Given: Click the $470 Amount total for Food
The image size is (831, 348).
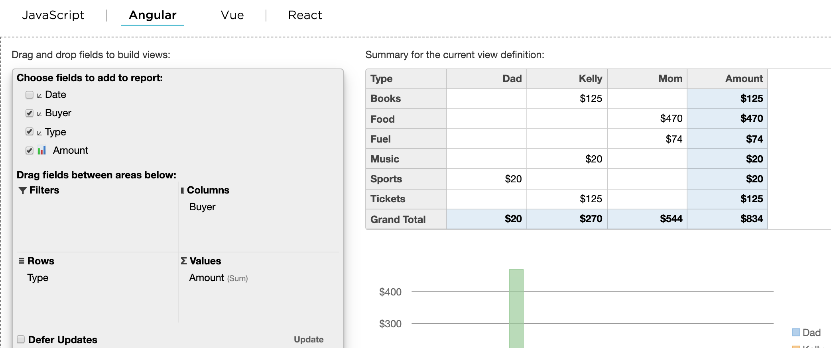Looking at the screenshot, I should (x=727, y=119).
